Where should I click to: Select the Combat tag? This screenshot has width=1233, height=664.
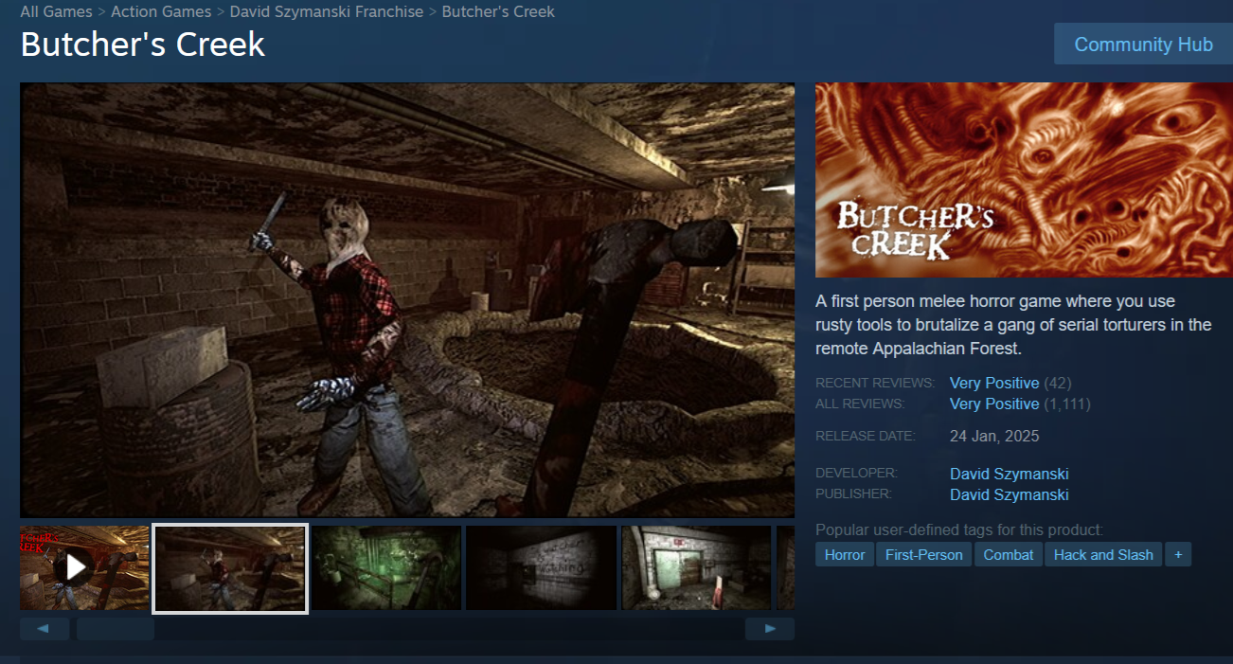tap(1009, 555)
